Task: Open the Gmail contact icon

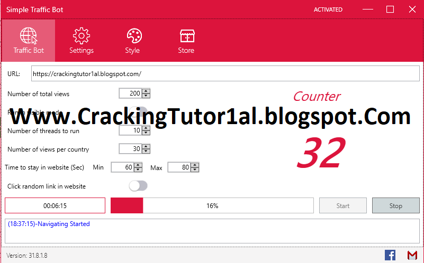Action: [x=412, y=255]
